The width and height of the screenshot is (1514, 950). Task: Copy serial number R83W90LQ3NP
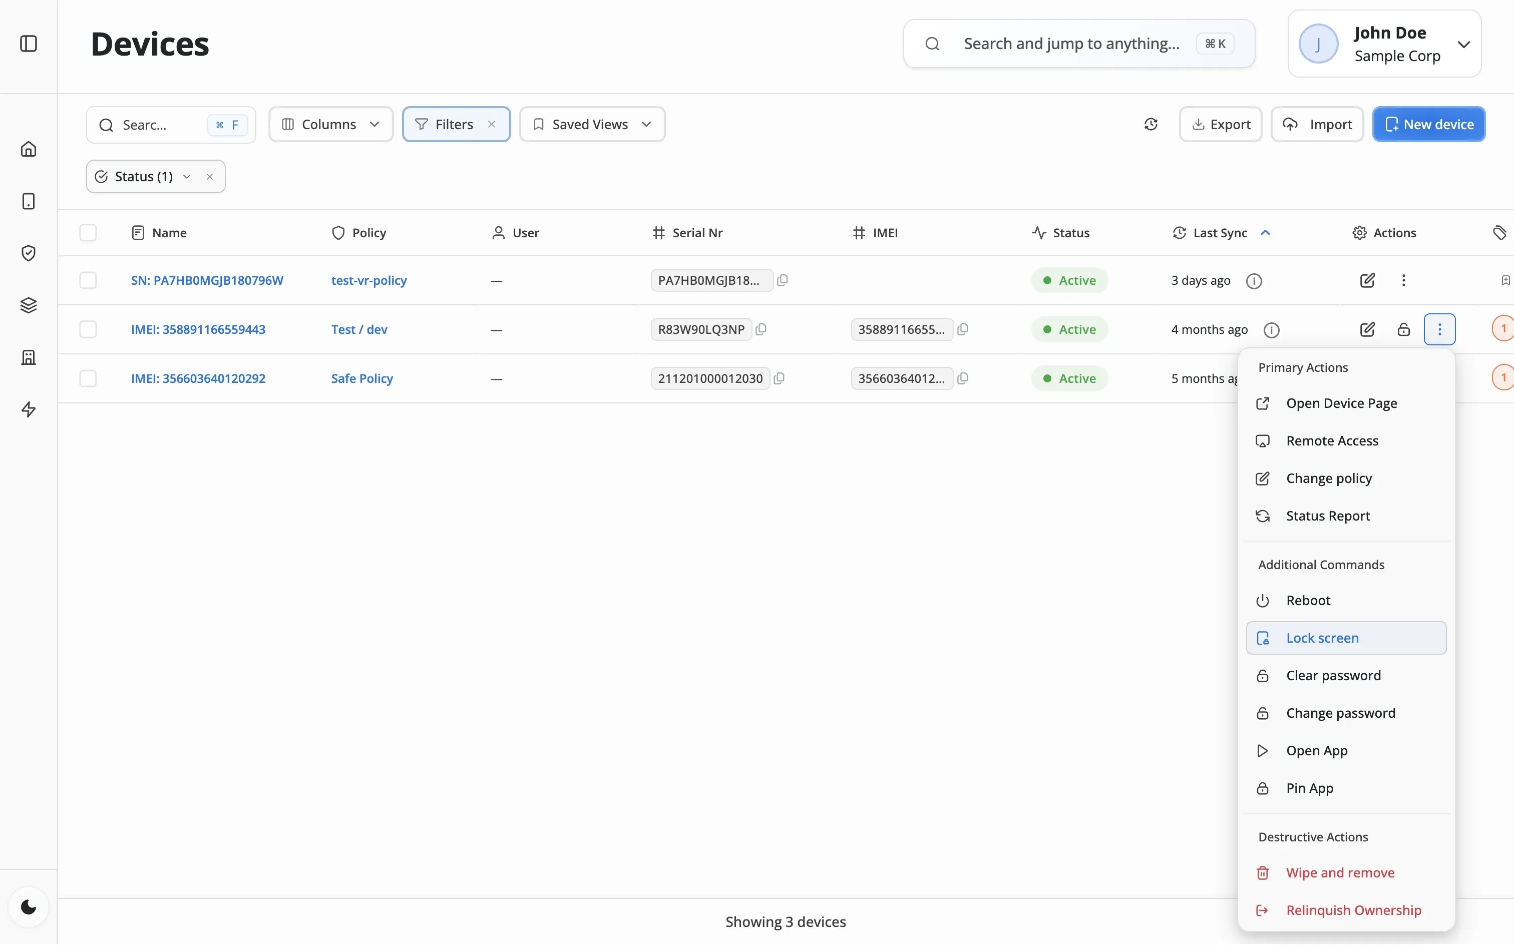point(761,329)
